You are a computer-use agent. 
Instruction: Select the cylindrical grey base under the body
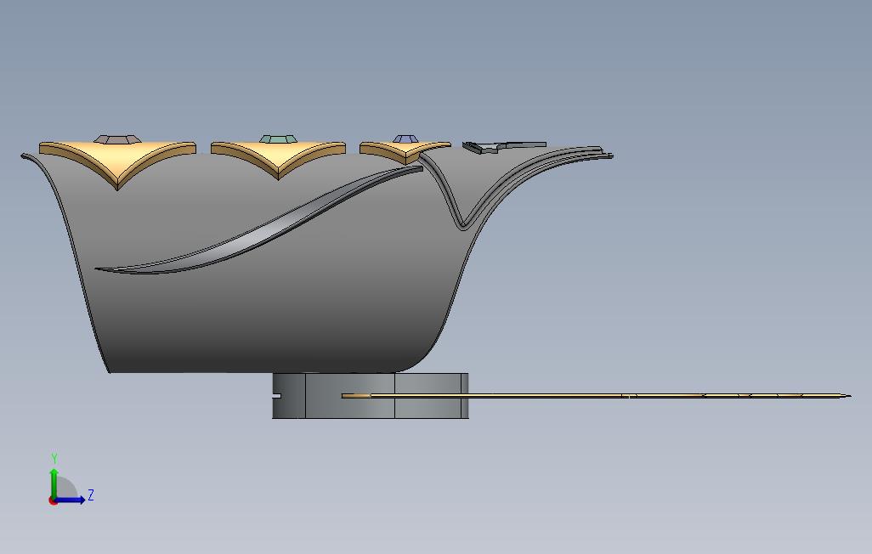[x=371, y=395]
